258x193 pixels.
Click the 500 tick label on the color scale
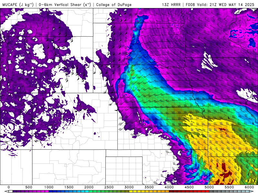[29, 187]
